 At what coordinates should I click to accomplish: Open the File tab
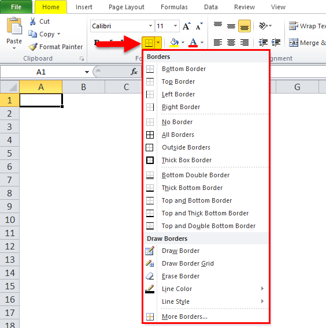[x=16, y=7]
